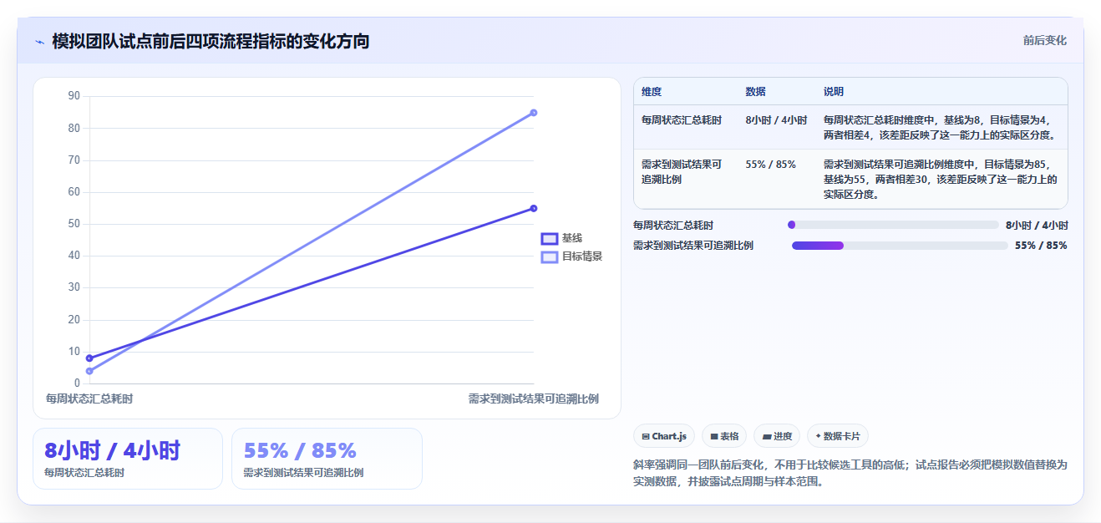1101x523 pixels.
Task: Click the 前后变化 label in header
Action: click(x=1044, y=40)
